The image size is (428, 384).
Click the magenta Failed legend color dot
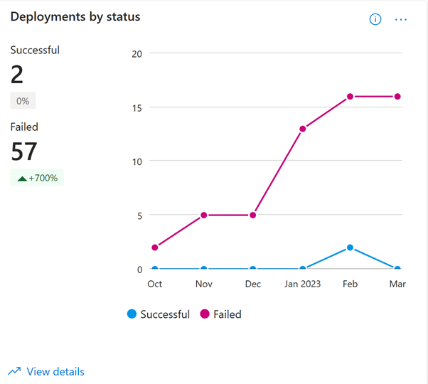click(205, 314)
